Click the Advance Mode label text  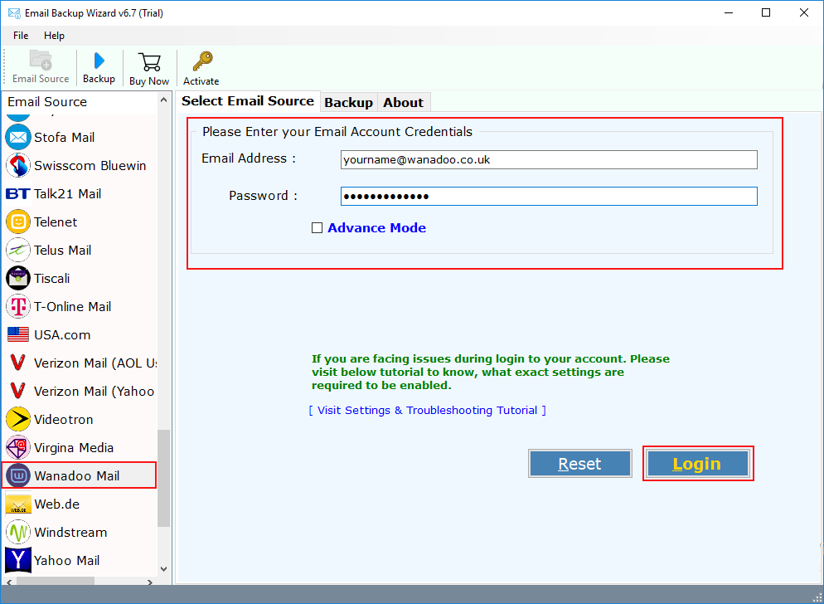[377, 228]
